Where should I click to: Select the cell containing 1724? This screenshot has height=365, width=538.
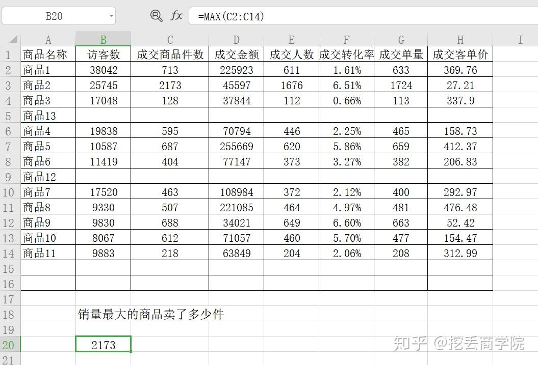tap(401, 85)
